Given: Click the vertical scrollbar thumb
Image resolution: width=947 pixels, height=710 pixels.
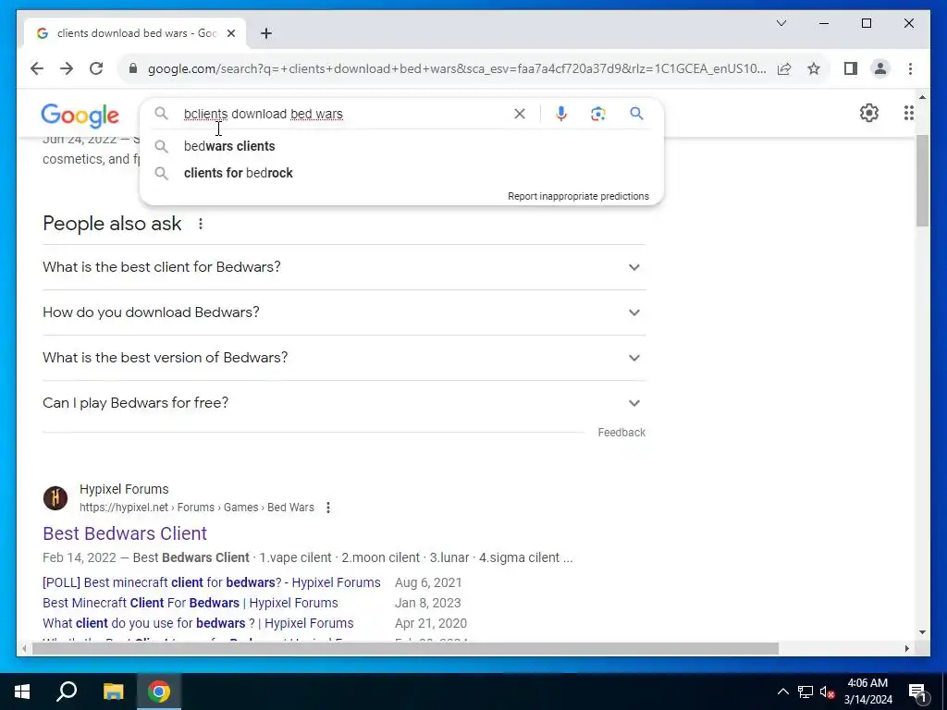Looking at the screenshot, I should pos(922,181).
